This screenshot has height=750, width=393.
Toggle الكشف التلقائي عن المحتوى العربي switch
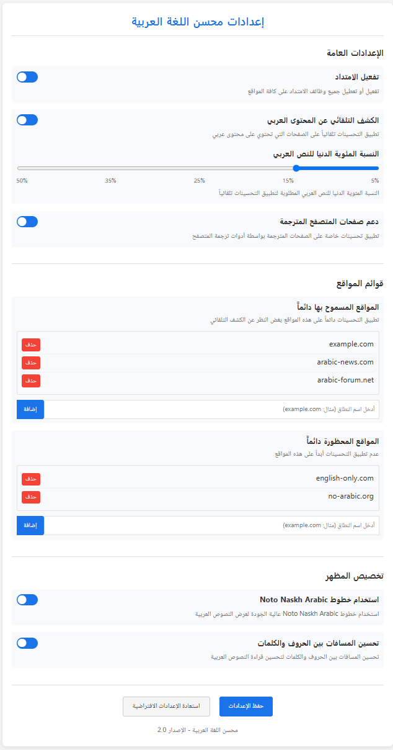[x=27, y=120]
